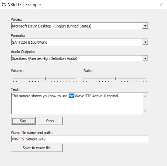Click the Voices: label
The height and width of the screenshot is (166, 167).
coord(16,19)
